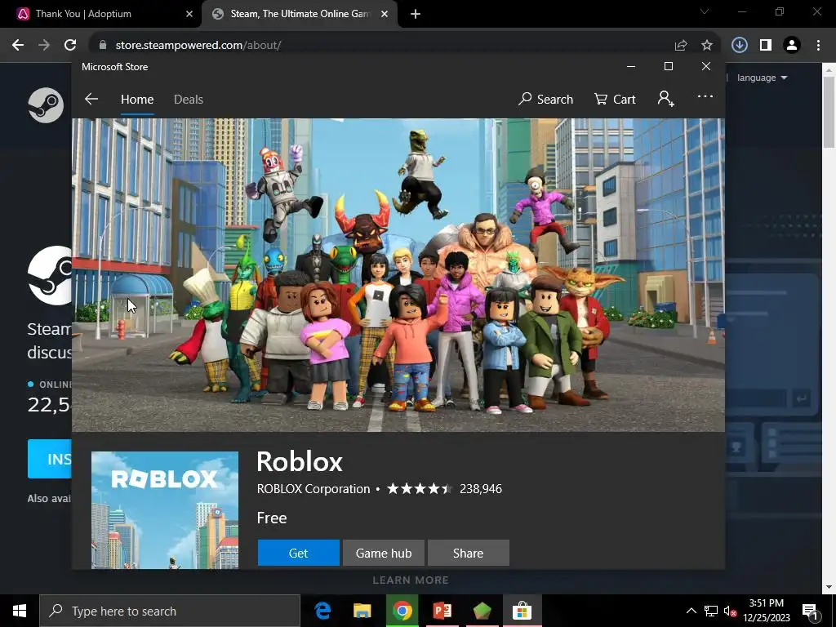Open Microsoft Edge from the taskbar

(x=322, y=611)
